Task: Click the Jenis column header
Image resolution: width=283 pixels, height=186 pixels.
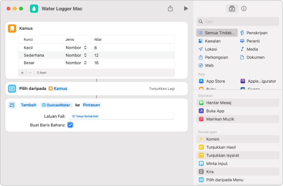Action: [x=70, y=40]
